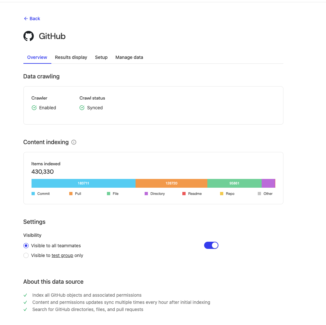Click the "Other" legend label
This screenshot has width=326, height=325.
[268, 194]
